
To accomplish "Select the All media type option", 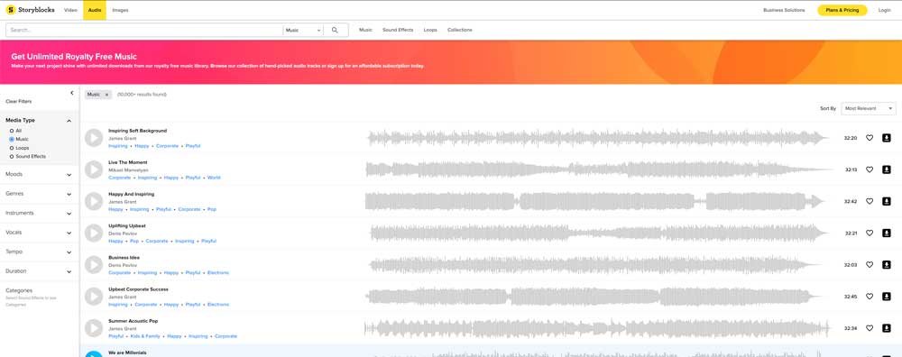I will (15, 131).
